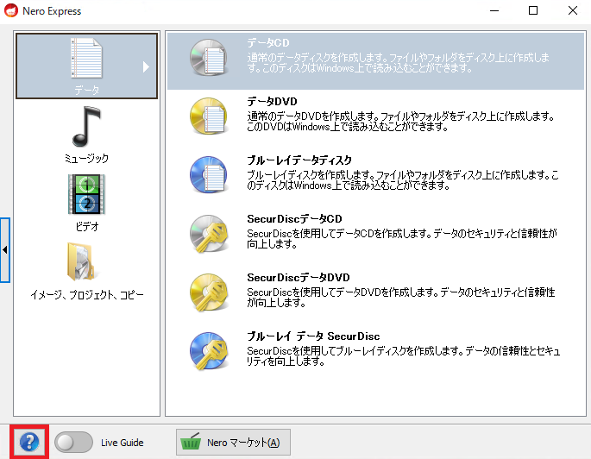591x459 pixels.
Task: Close the Nero Express window
Action: (573, 10)
